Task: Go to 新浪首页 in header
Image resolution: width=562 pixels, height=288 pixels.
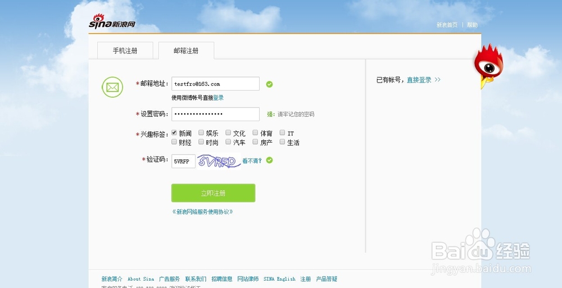Action: click(447, 25)
